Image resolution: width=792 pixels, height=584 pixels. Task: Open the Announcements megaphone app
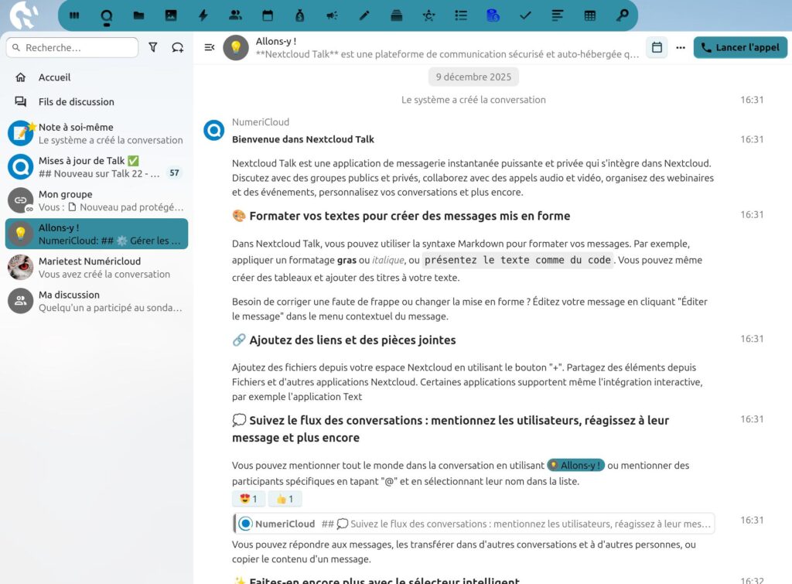coord(332,15)
